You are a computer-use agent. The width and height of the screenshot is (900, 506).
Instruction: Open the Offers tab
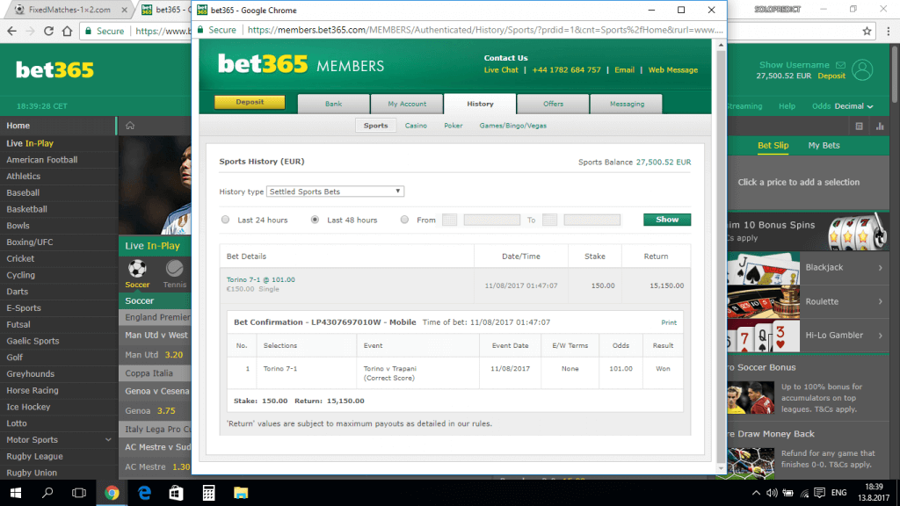[x=554, y=104]
